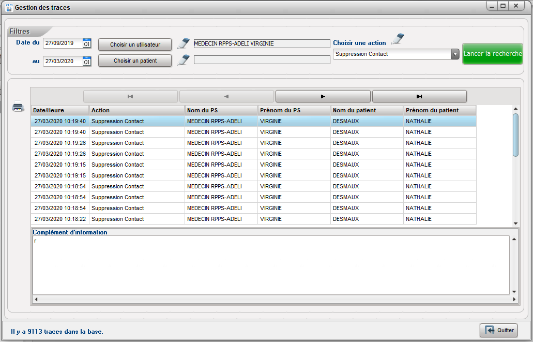Click inside the Date du input field
Screen dimensions: 533x342
coord(63,43)
